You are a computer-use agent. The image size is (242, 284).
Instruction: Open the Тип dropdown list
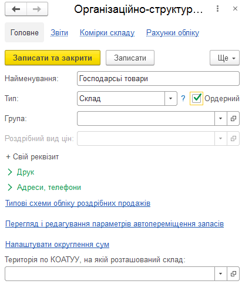[x=170, y=98]
